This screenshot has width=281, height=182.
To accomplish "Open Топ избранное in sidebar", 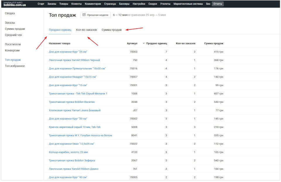I will click(x=15, y=66).
